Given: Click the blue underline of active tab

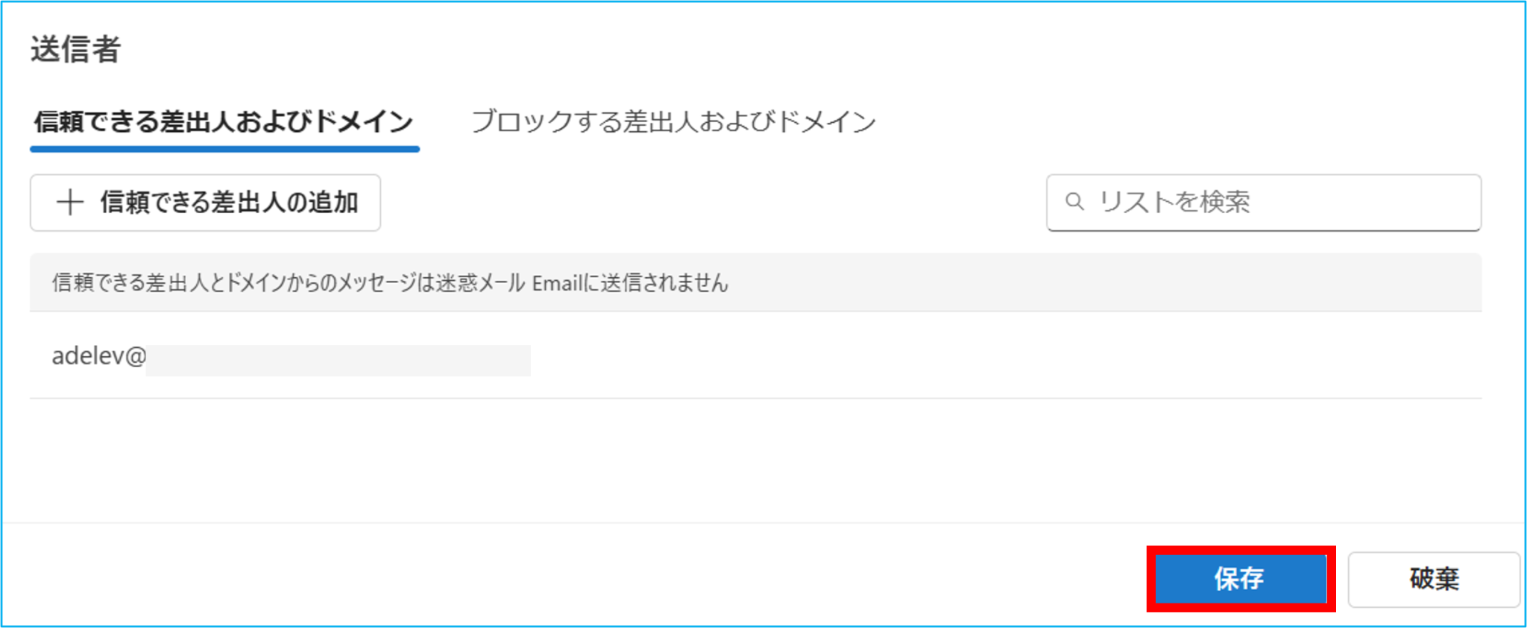Looking at the screenshot, I should (x=224, y=149).
